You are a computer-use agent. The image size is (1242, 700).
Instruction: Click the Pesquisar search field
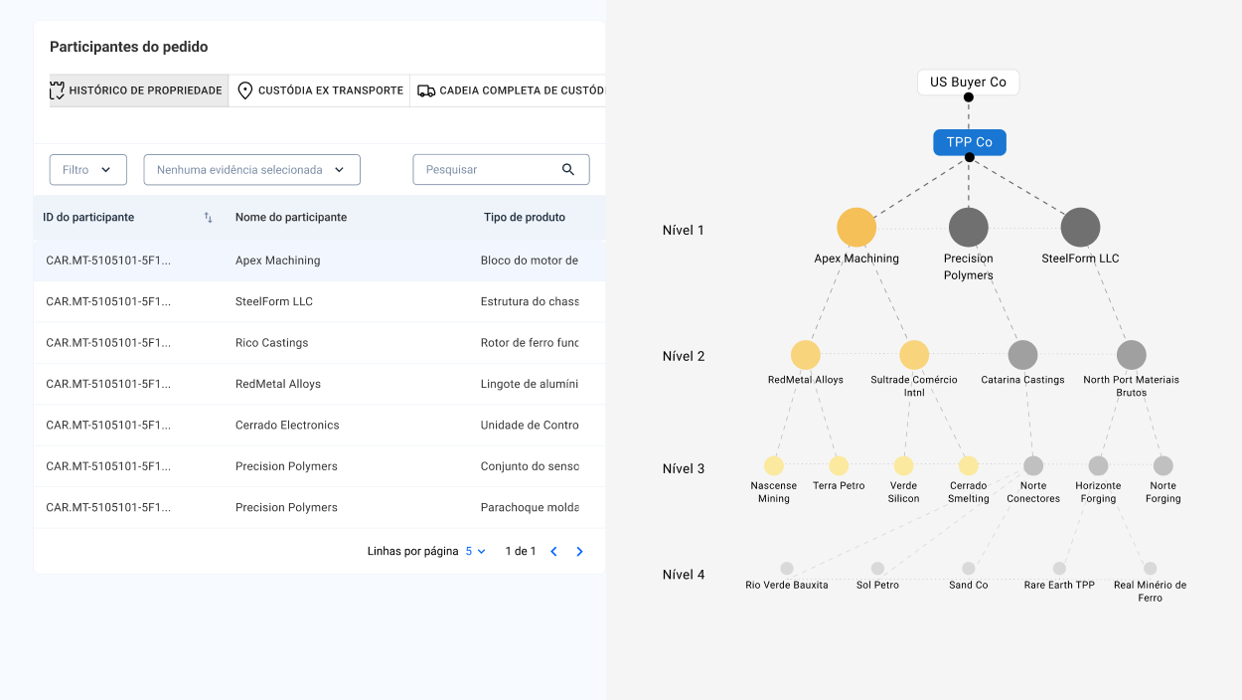[502, 170]
